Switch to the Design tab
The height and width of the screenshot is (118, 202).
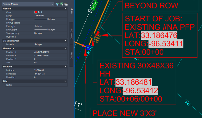click(x=71, y=11)
